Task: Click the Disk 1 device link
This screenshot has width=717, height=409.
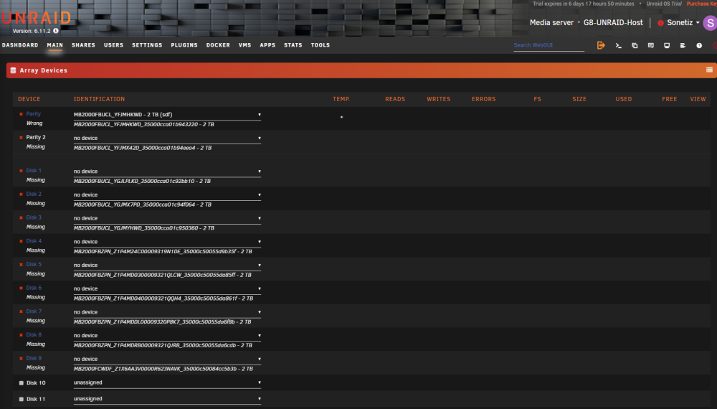Action: (34, 171)
